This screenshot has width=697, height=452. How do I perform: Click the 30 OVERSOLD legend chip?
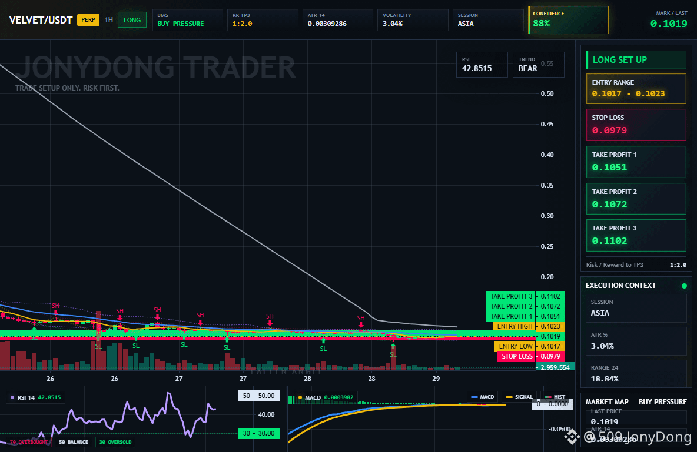(x=115, y=442)
